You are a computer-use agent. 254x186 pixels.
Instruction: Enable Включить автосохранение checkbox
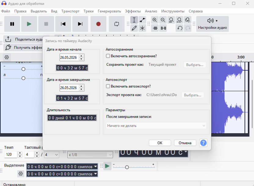pos(108,56)
